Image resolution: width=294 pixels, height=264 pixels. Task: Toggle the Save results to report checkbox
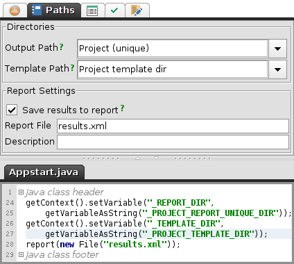click(x=12, y=110)
